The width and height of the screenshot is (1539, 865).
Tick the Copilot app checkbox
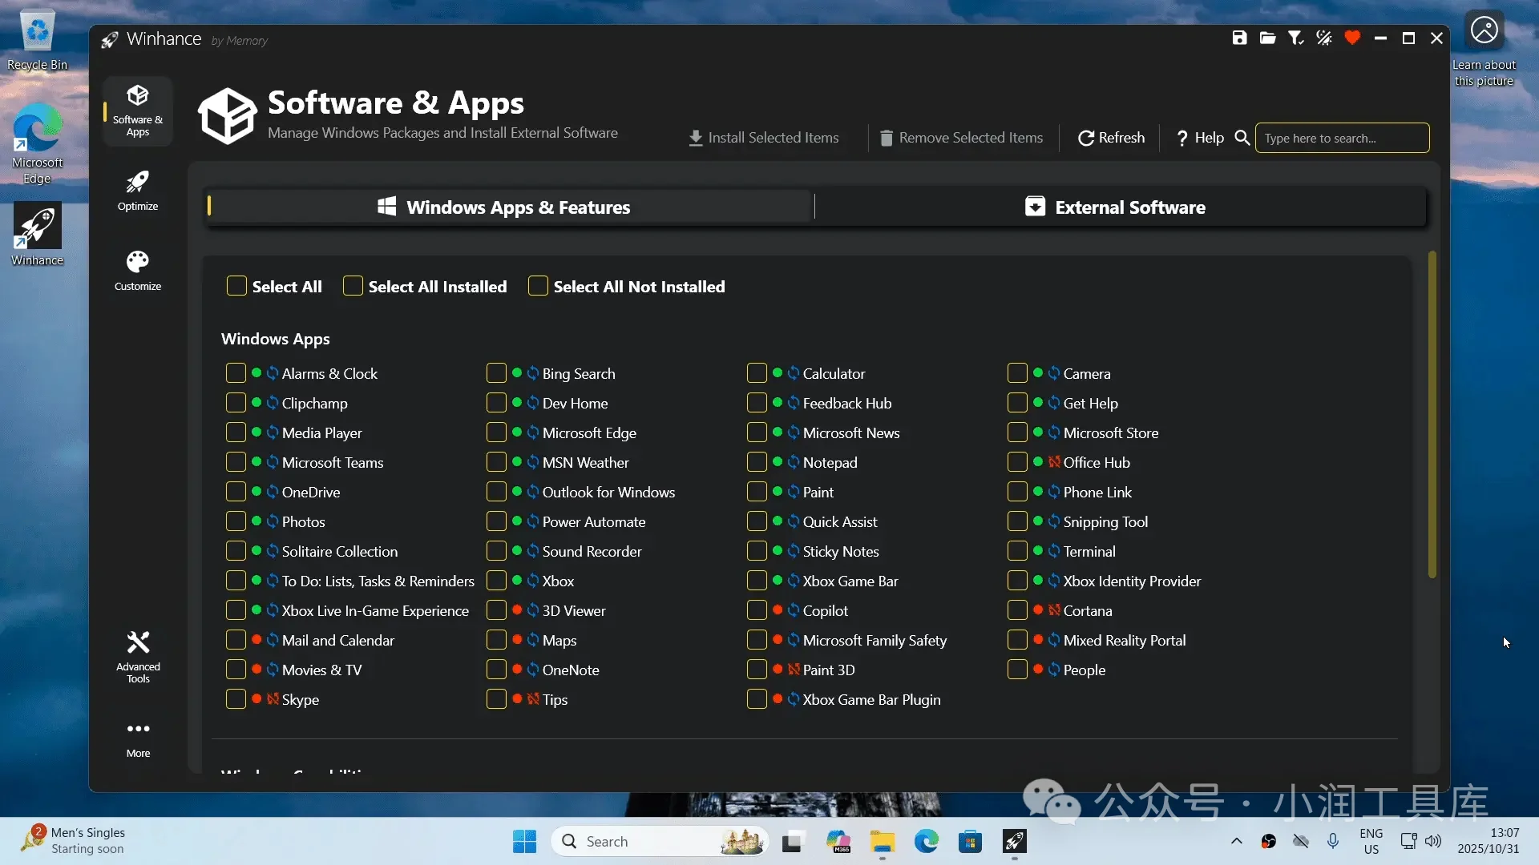click(x=757, y=610)
